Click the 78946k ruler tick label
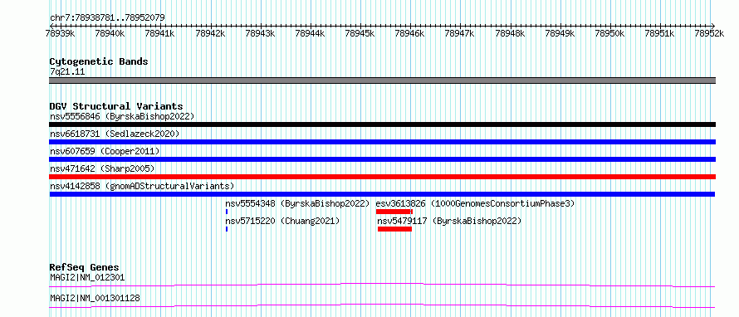 point(410,33)
